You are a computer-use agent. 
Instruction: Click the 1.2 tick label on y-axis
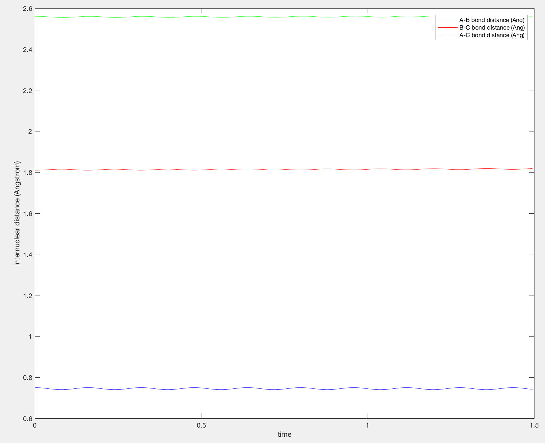click(27, 295)
